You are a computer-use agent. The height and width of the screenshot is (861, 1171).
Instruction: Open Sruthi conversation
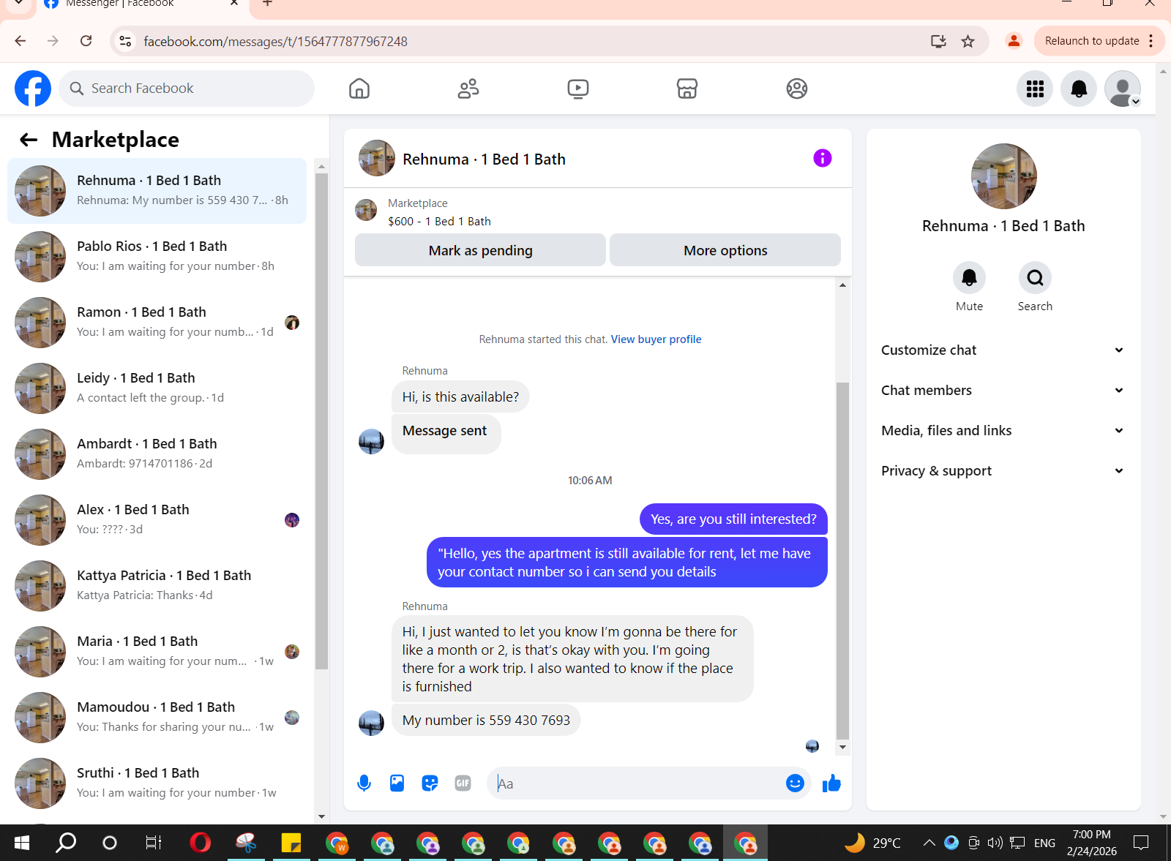click(x=157, y=783)
